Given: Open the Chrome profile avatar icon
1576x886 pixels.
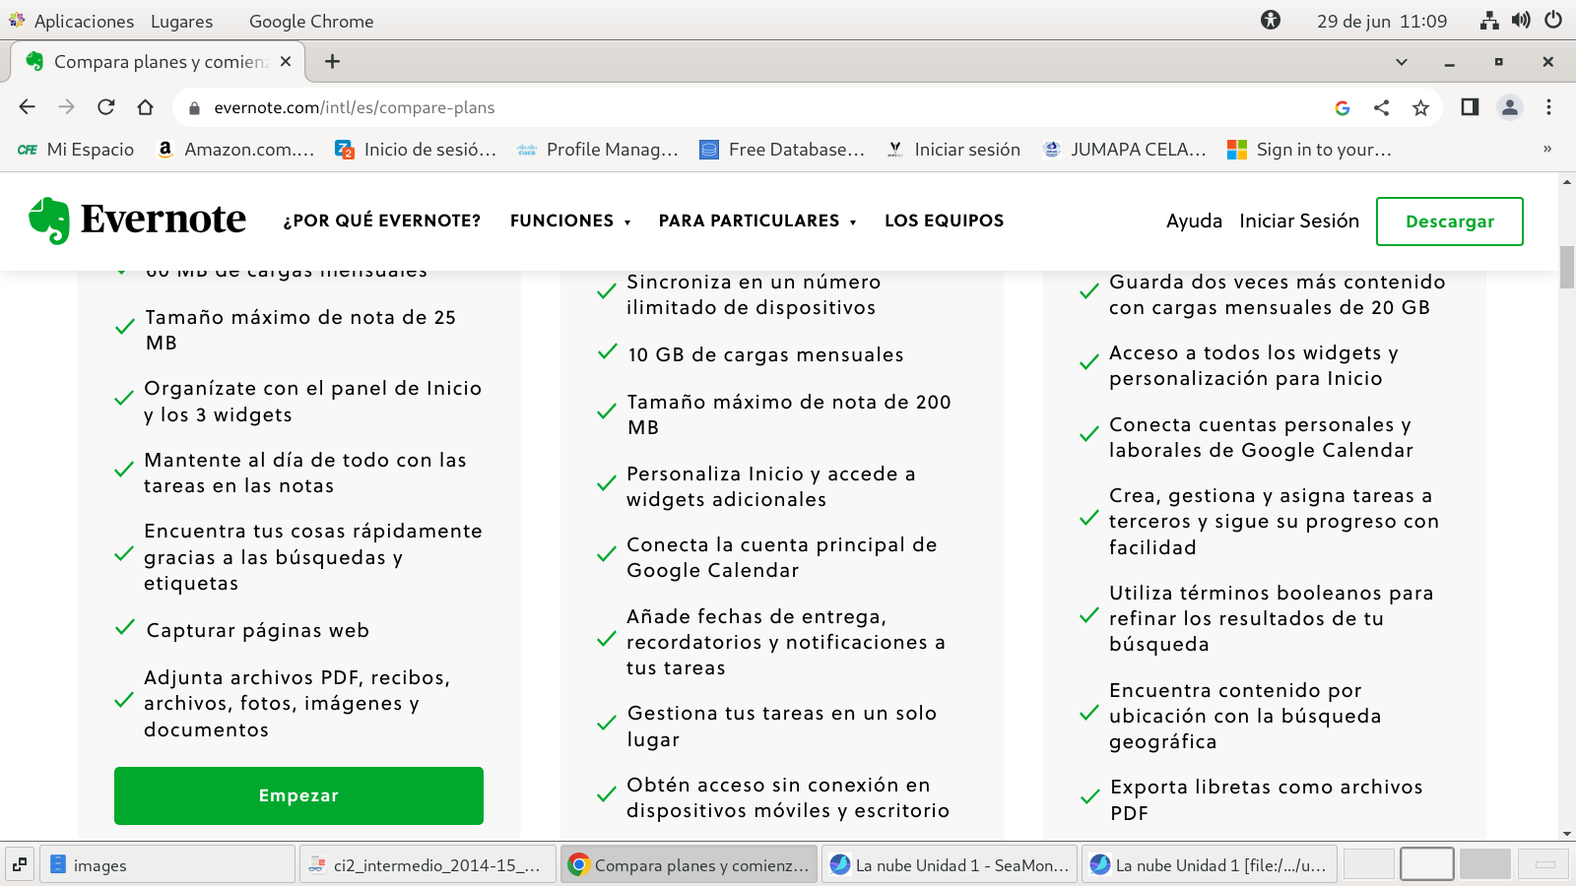Looking at the screenshot, I should [1509, 107].
